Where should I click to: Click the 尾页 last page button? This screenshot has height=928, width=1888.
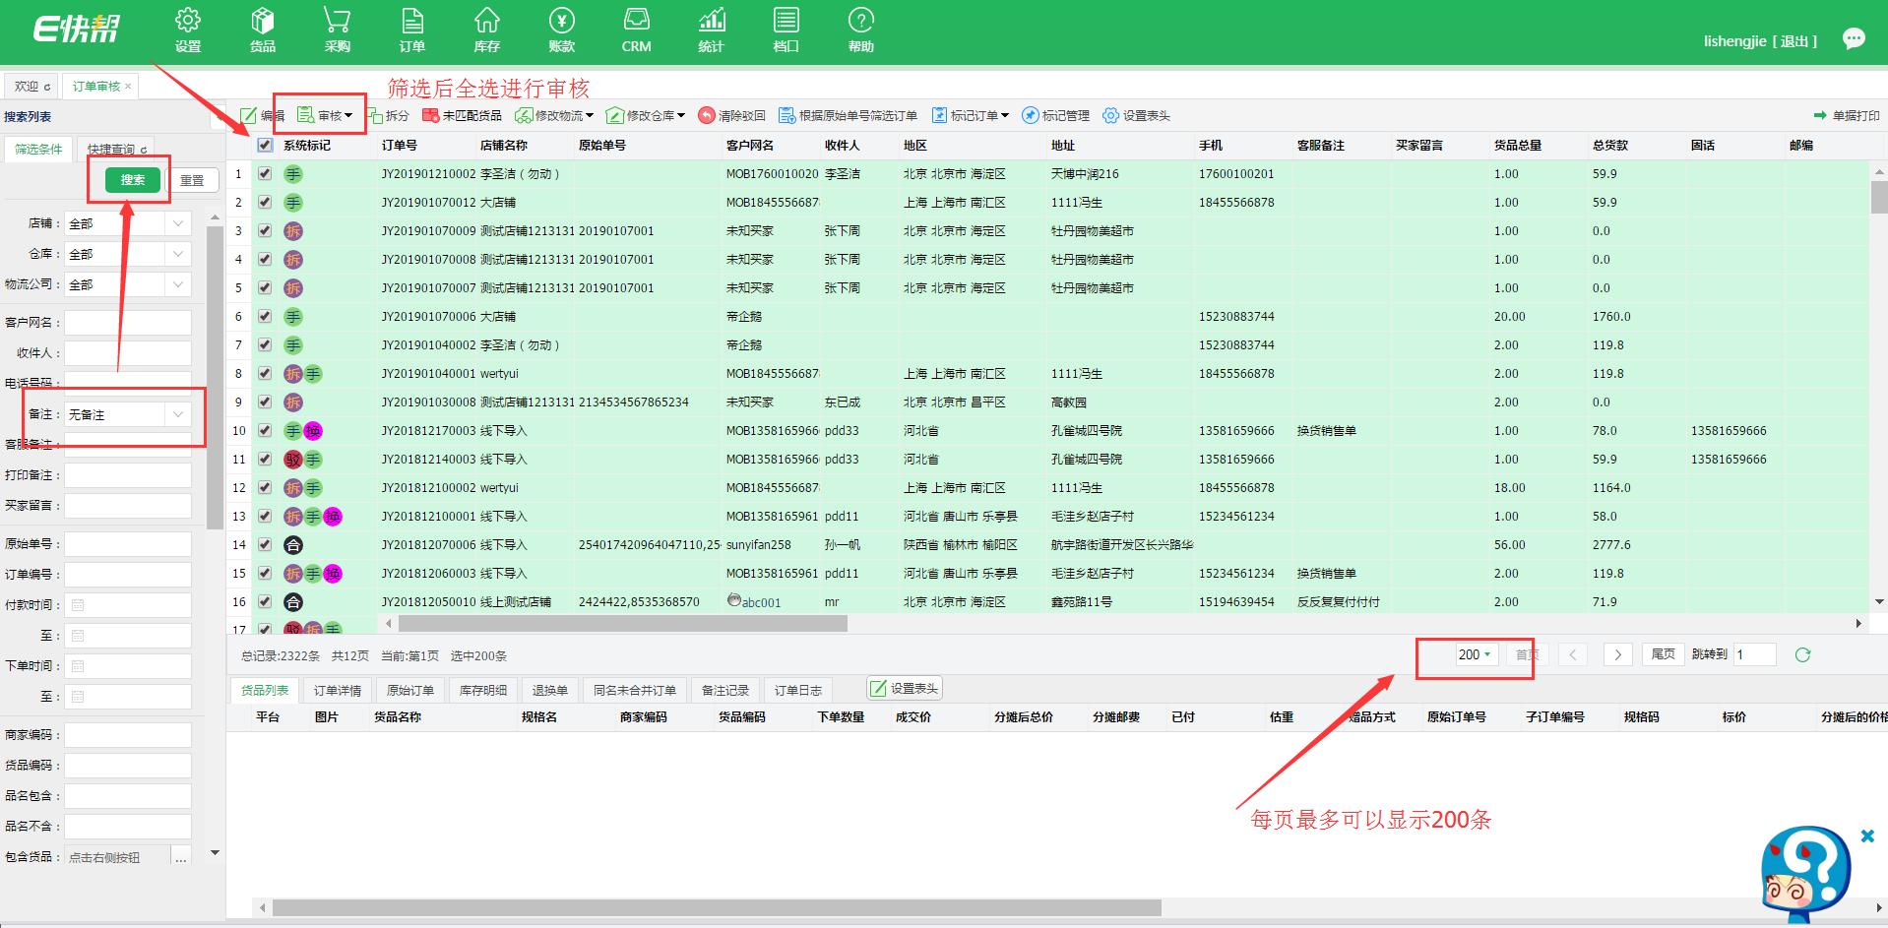1663,654
